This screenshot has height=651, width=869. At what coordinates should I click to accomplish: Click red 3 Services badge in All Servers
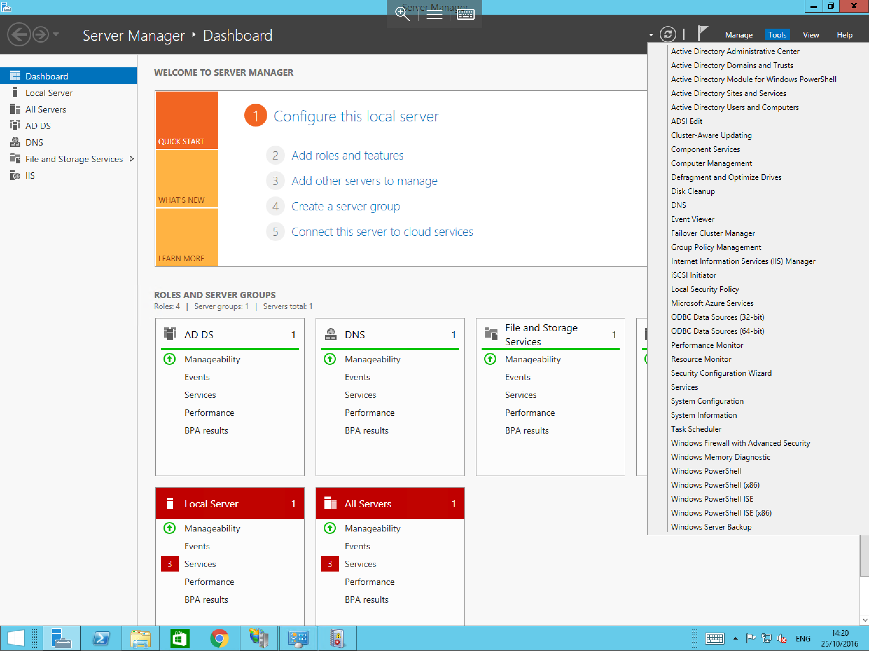[330, 564]
